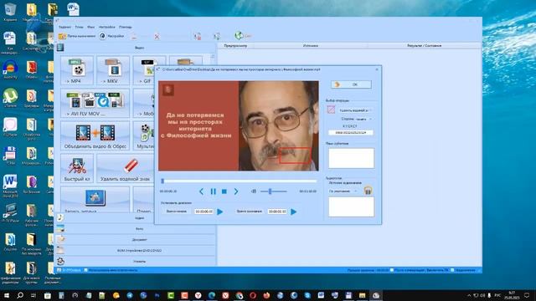The image size is (536, 301).
Task: Open the screen recording tile
Action: pos(95,200)
